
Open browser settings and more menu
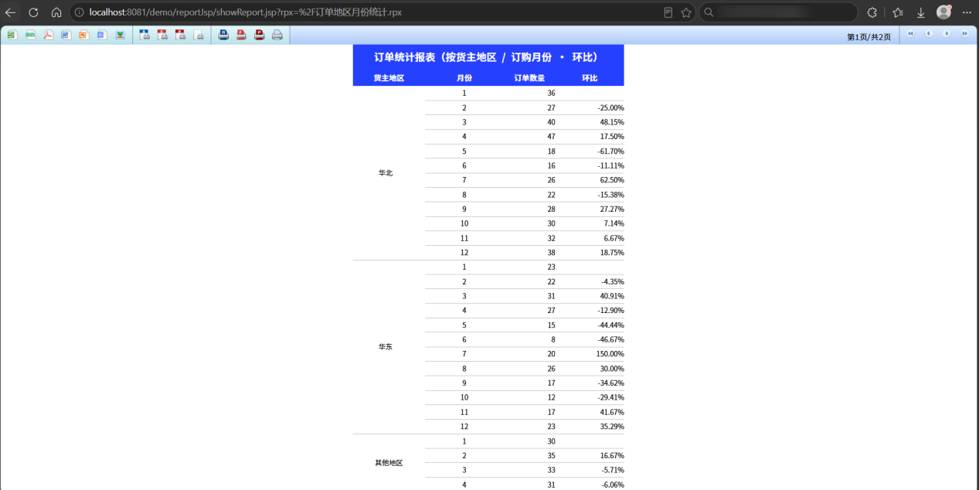coord(967,12)
